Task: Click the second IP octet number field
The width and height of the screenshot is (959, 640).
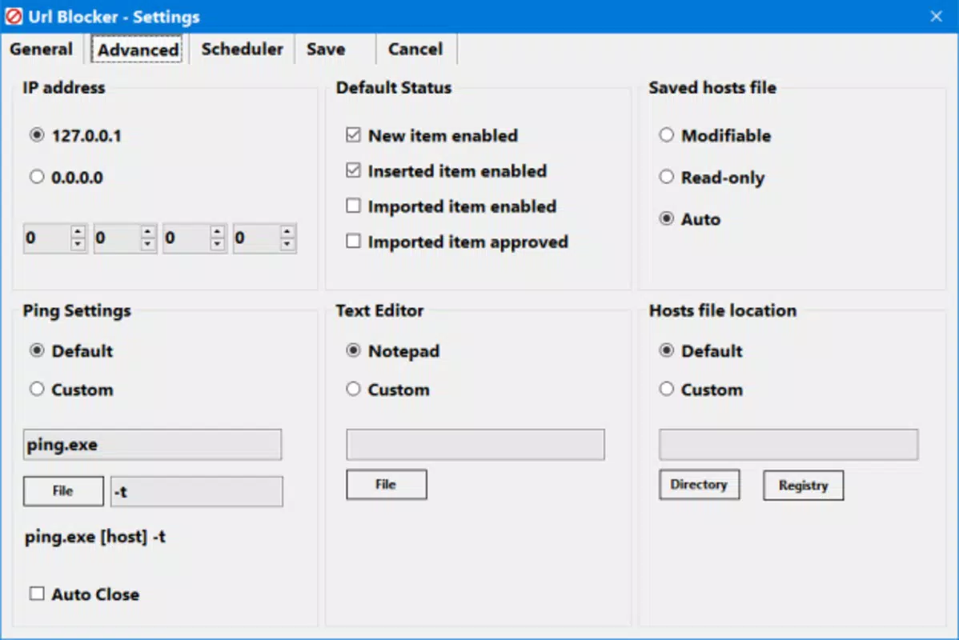Action: (117, 238)
